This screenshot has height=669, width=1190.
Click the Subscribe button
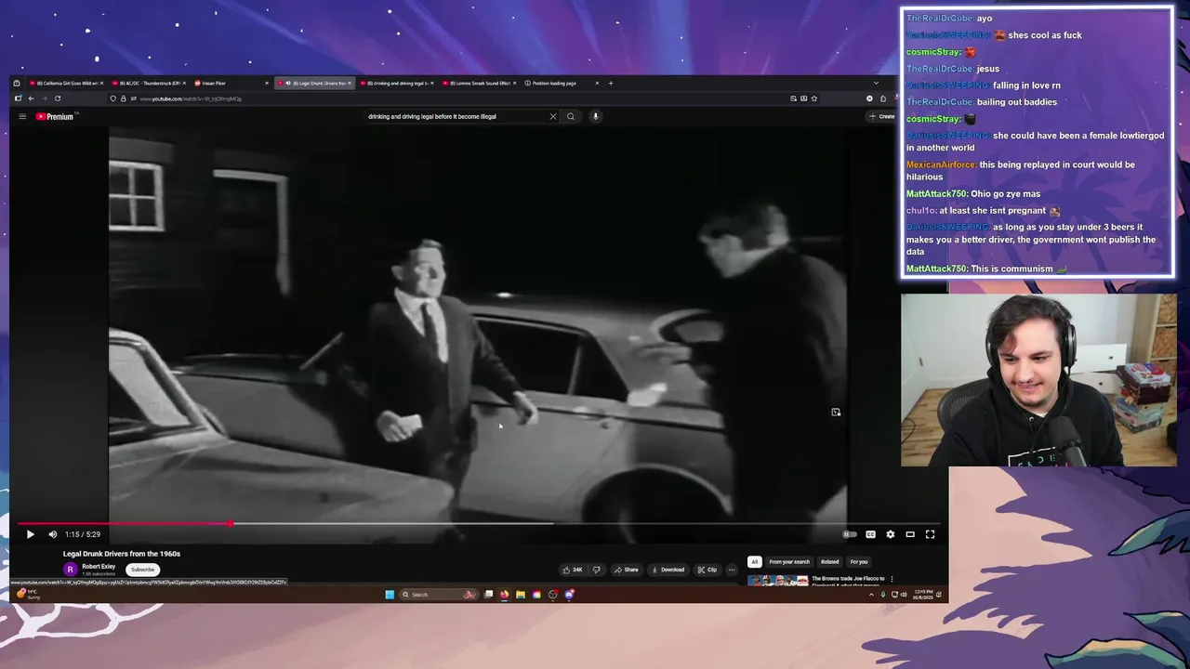(x=142, y=570)
